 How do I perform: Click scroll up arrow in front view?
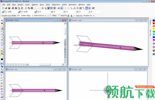coord(65,23)
